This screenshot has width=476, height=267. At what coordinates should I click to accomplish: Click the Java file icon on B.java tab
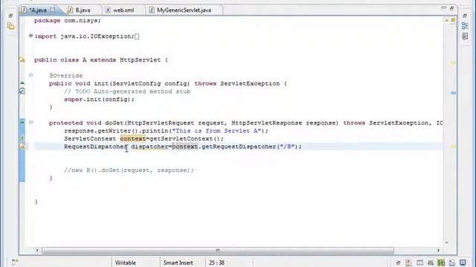pos(70,10)
